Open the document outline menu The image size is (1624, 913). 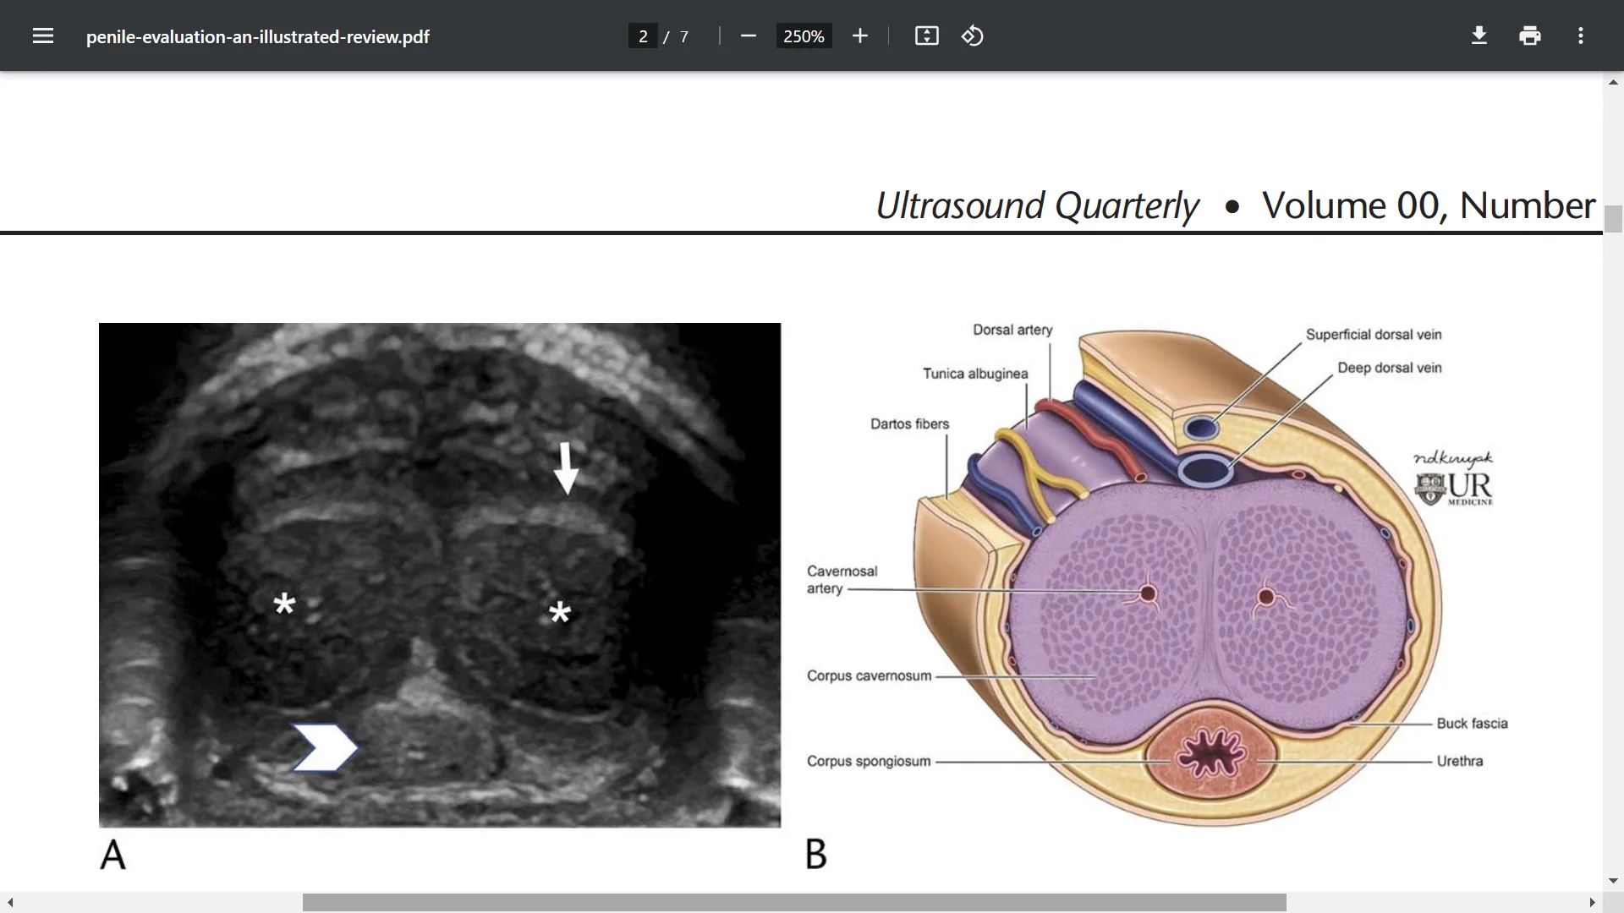pyautogui.click(x=42, y=36)
